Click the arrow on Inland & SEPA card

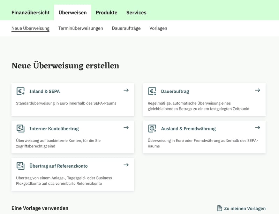click(x=126, y=90)
